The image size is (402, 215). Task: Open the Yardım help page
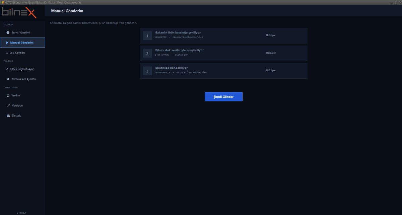click(16, 95)
